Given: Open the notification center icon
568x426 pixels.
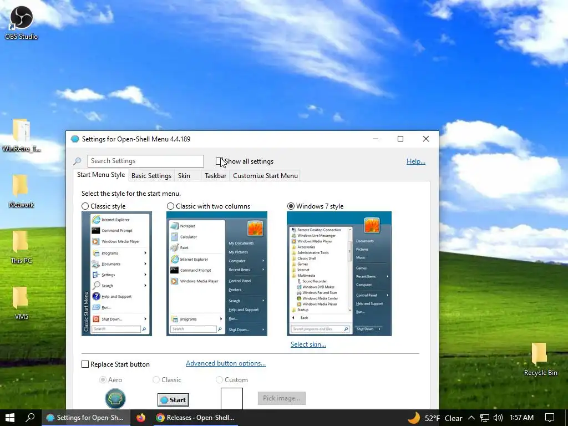Looking at the screenshot, I should (x=550, y=418).
